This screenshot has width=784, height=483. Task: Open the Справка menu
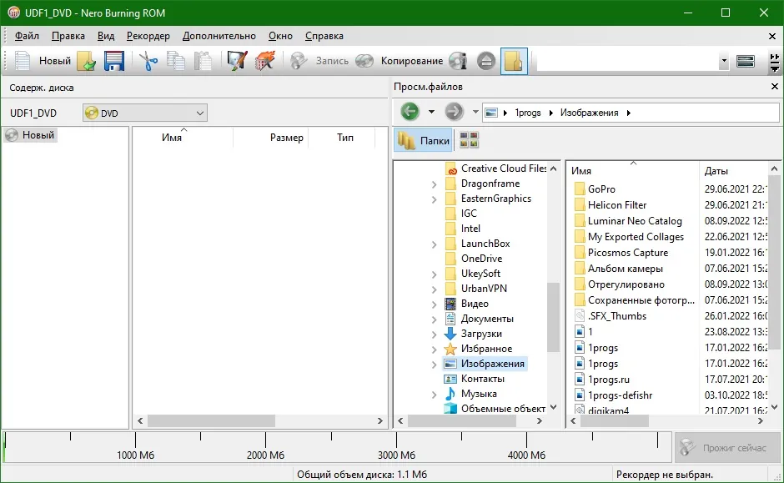324,36
